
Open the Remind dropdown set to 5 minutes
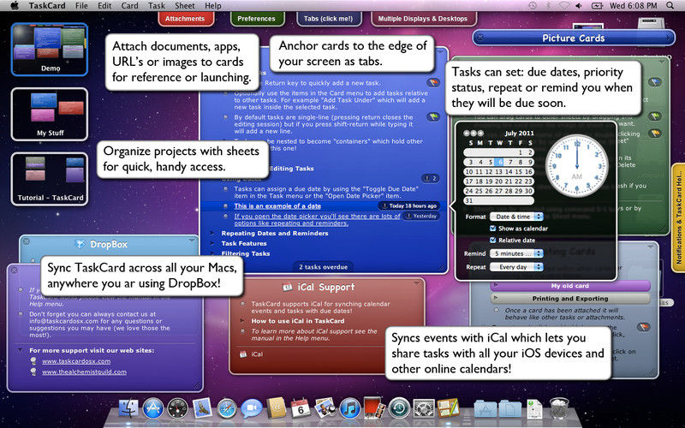point(516,253)
